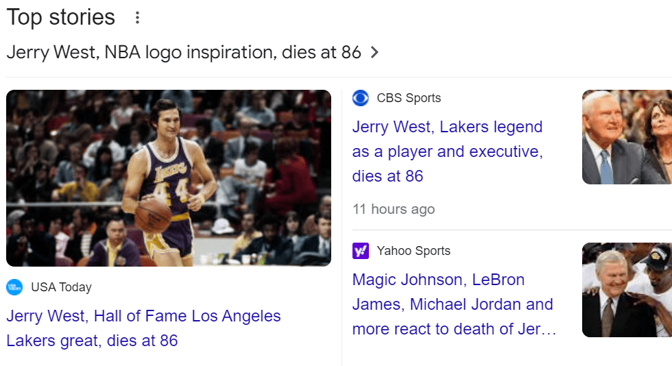Open the Top stories three-dot options menu
672x366 pixels.
[x=137, y=18]
